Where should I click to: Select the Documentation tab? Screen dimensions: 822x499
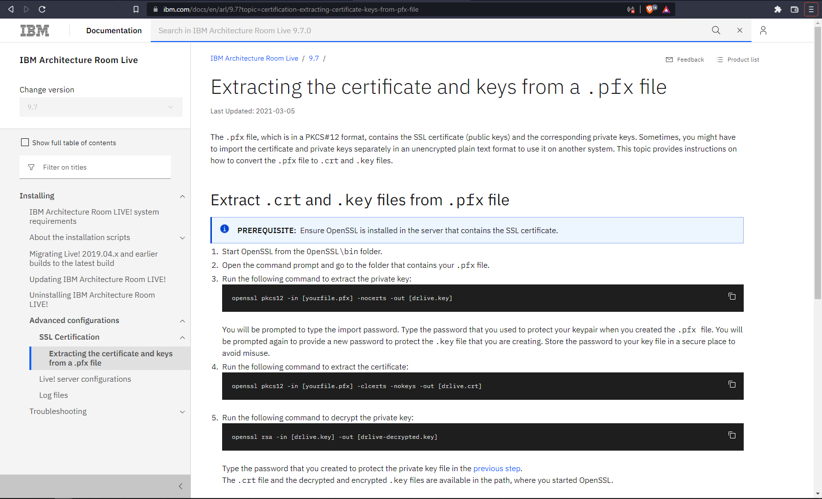click(114, 30)
